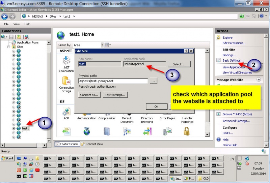Screen dimensions: 270x183
Task: Click Select... application pool button
Action: point(179,64)
